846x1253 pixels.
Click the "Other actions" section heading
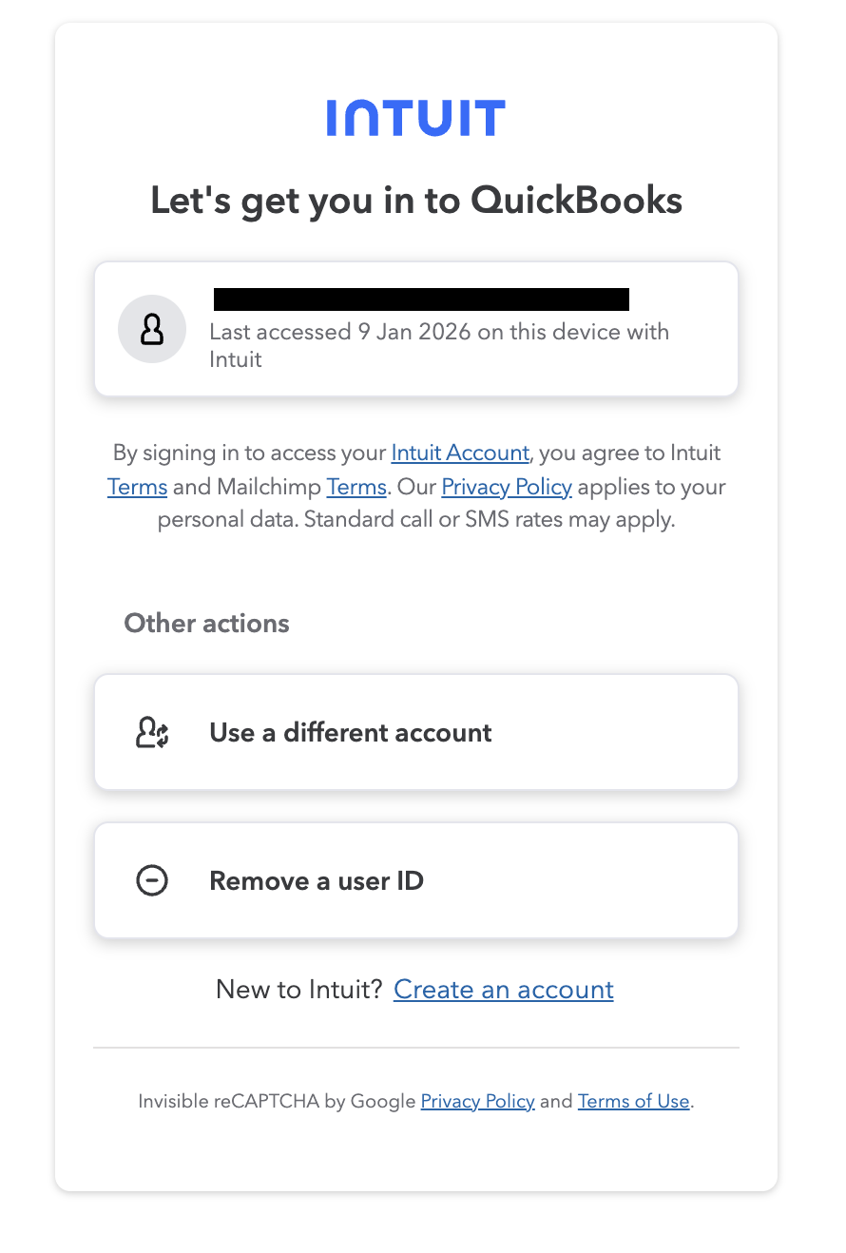(x=206, y=623)
